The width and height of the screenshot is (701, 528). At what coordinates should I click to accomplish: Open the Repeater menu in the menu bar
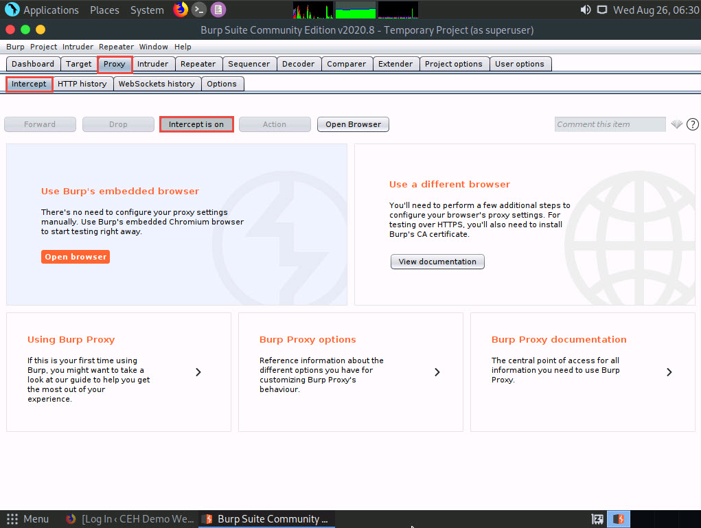click(x=116, y=47)
